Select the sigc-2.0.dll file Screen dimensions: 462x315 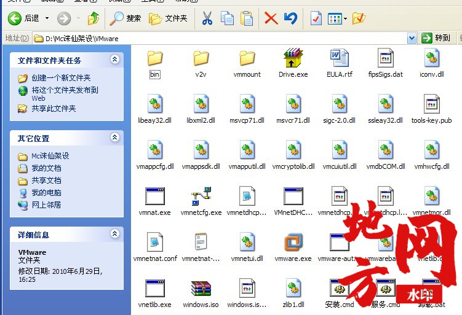pyautogui.click(x=340, y=109)
